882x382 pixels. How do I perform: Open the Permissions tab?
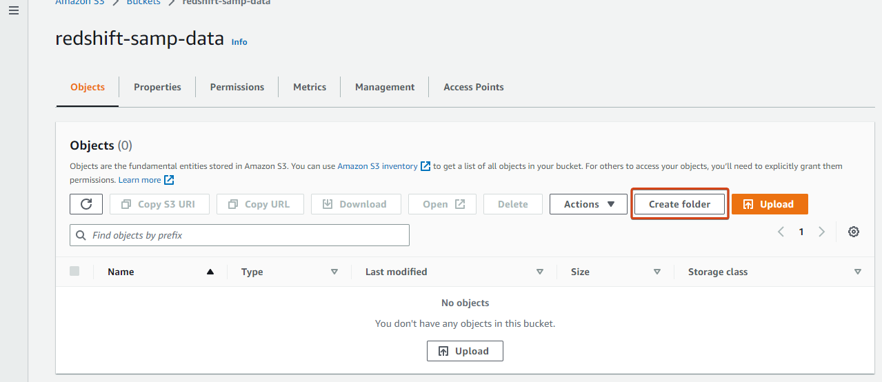pyautogui.click(x=237, y=87)
